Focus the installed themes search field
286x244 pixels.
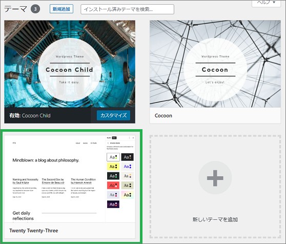(127, 9)
